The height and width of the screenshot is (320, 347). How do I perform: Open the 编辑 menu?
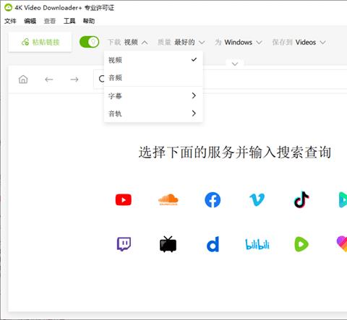(x=30, y=21)
